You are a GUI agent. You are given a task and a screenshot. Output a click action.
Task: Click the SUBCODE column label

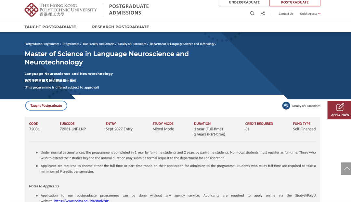[67, 124]
